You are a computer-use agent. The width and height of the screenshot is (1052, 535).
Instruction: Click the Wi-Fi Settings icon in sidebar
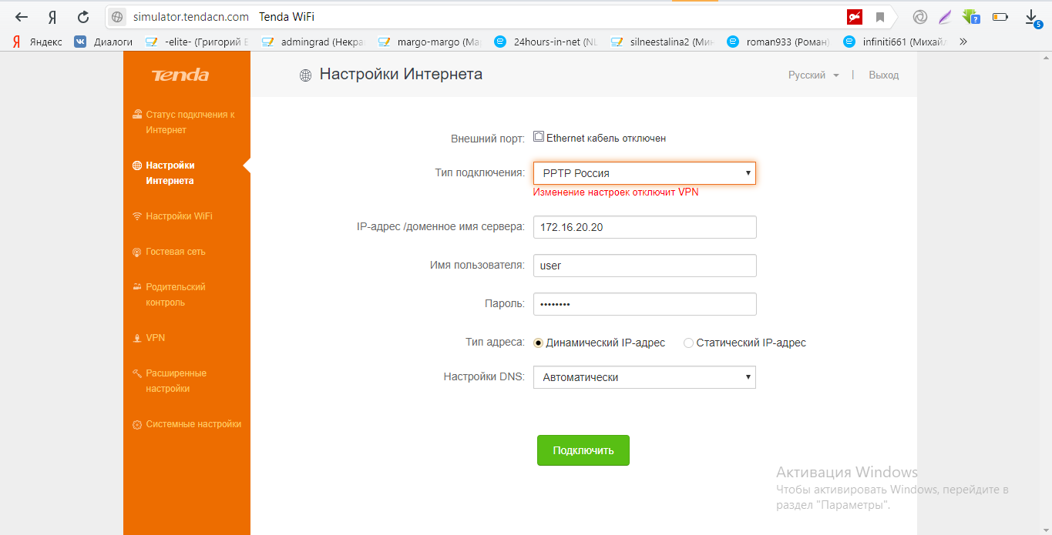pyautogui.click(x=137, y=216)
